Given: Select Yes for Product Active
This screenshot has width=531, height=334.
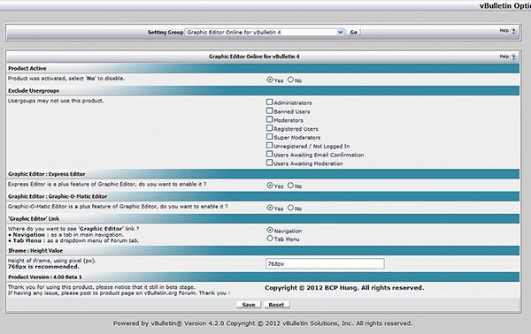Looking at the screenshot, I should [270, 80].
